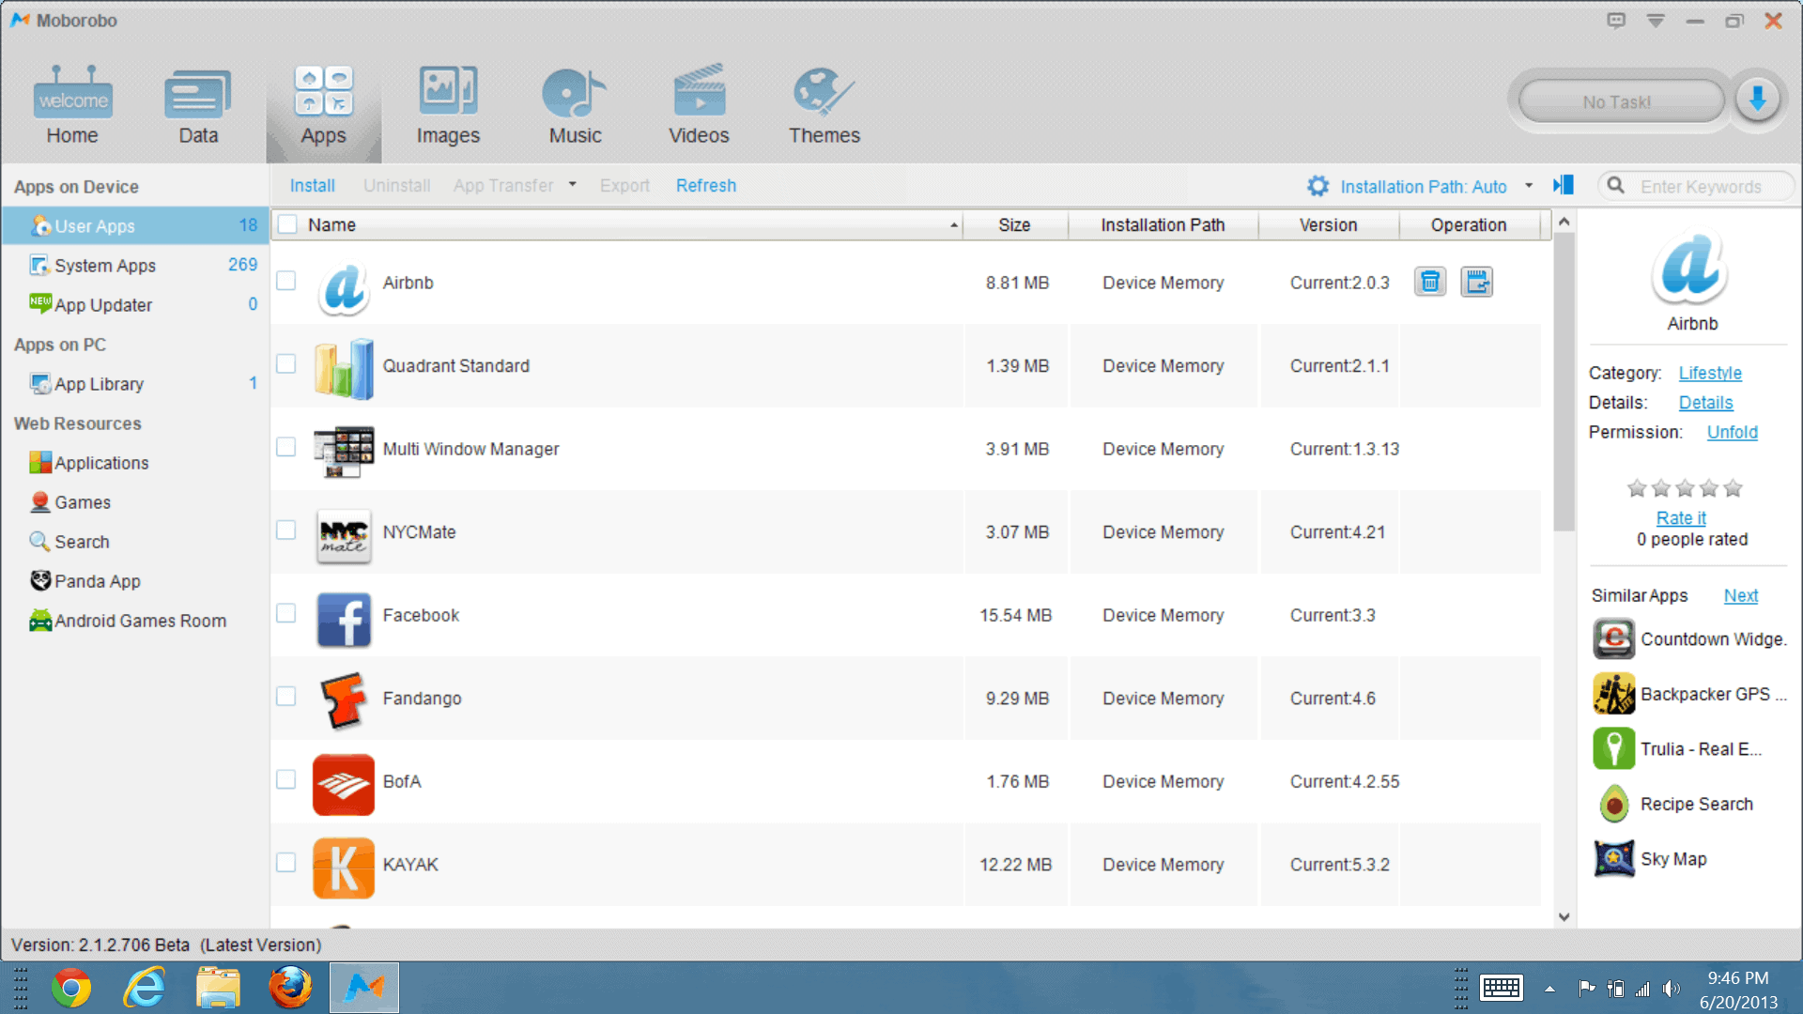Select User Apps in the sidebar
Image resolution: width=1803 pixels, height=1014 pixels.
coord(135,225)
